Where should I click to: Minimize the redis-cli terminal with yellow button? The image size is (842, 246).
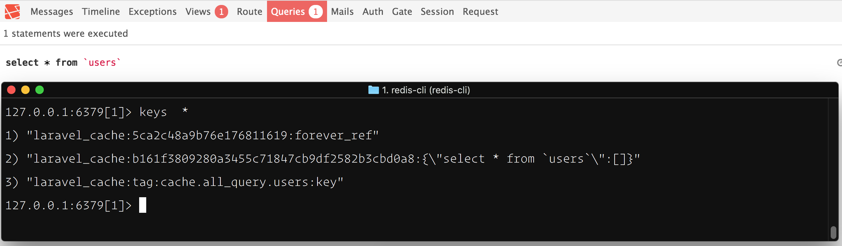25,90
